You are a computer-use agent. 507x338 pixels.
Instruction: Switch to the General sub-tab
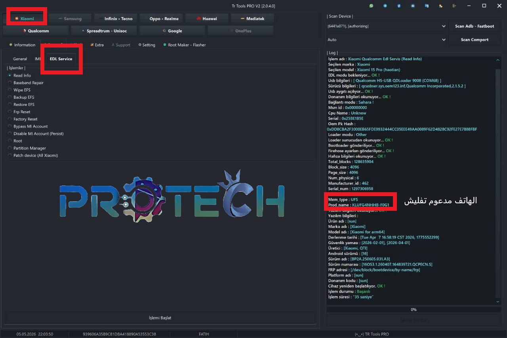(20, 59)
